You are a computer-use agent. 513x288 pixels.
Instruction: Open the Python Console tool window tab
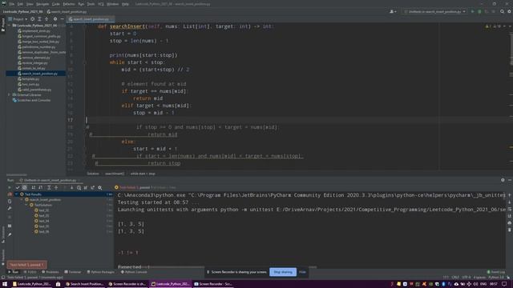point(134,272)
